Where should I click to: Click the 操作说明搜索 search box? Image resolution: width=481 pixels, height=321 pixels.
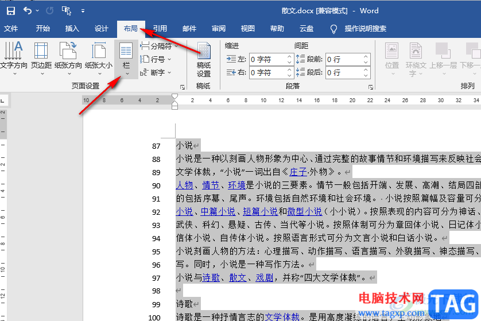366,29
